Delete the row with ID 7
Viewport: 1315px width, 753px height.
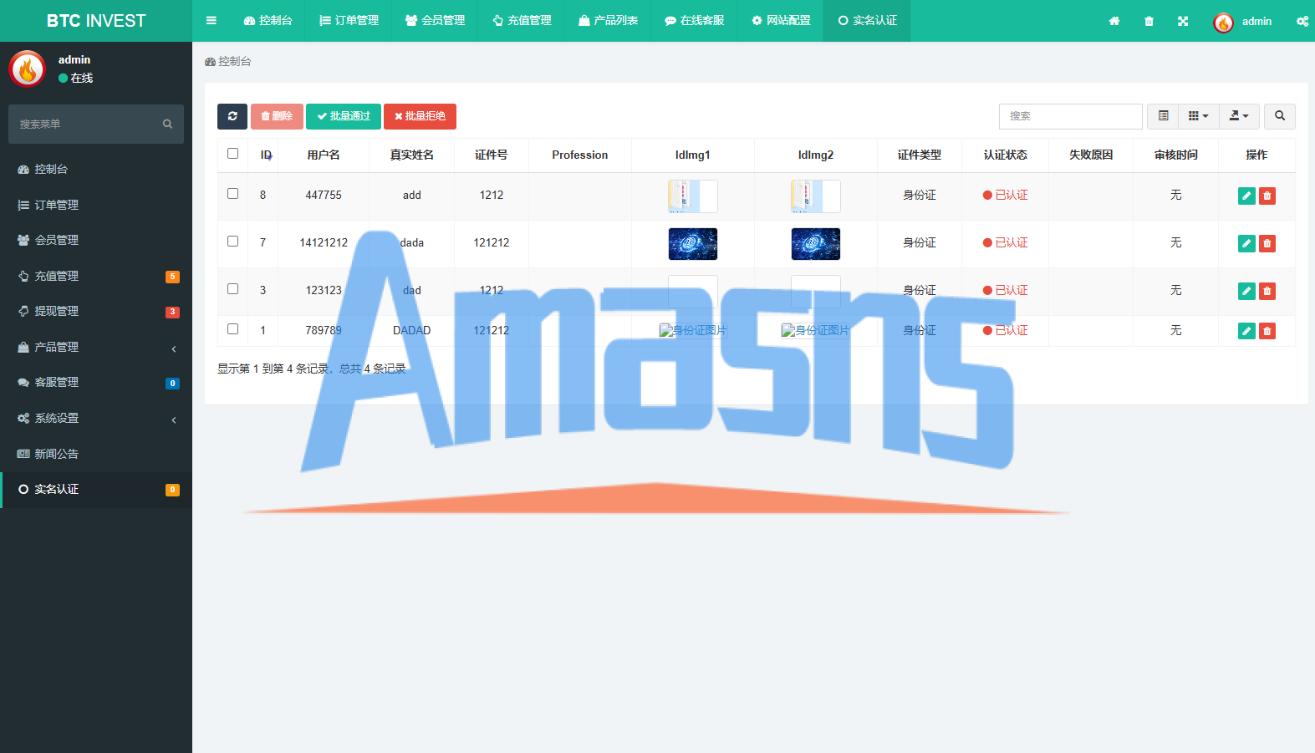(1267, 243)
